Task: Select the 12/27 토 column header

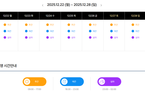Action: pyautogui.click(x=114, y=16)
